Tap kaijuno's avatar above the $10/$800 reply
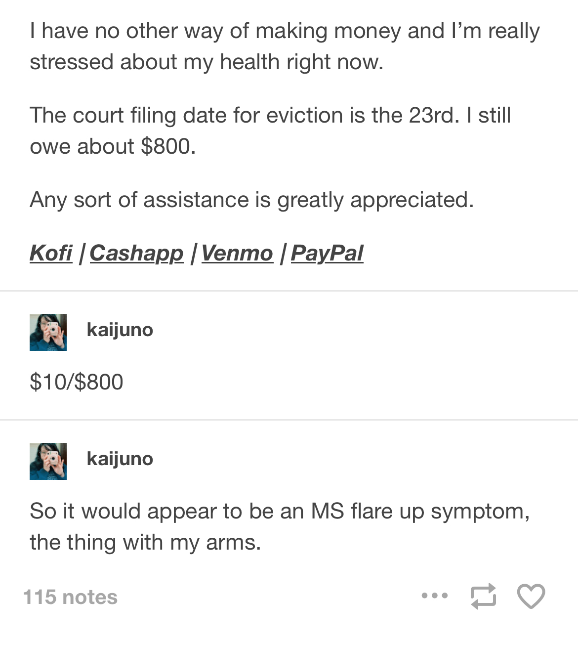Viewport: 578px width, 645px height. [48, 332]
